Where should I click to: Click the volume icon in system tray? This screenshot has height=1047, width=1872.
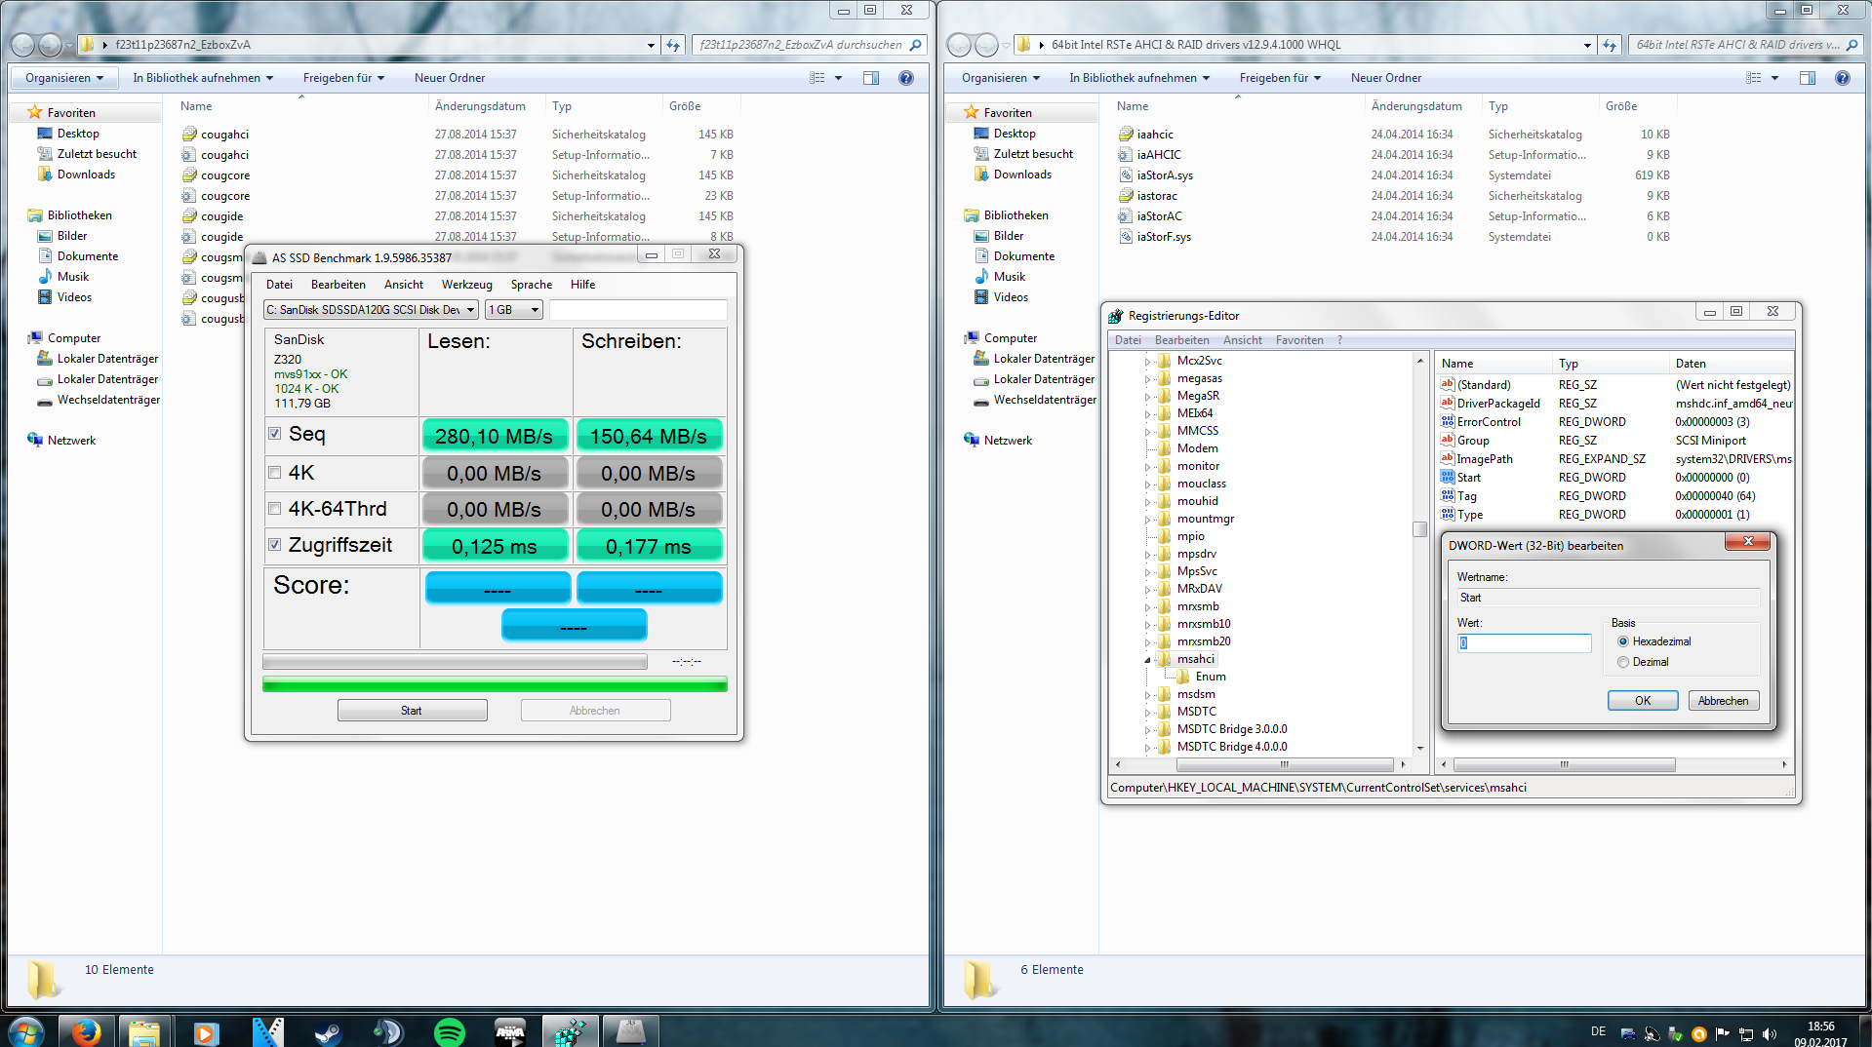[1770, 1033]
